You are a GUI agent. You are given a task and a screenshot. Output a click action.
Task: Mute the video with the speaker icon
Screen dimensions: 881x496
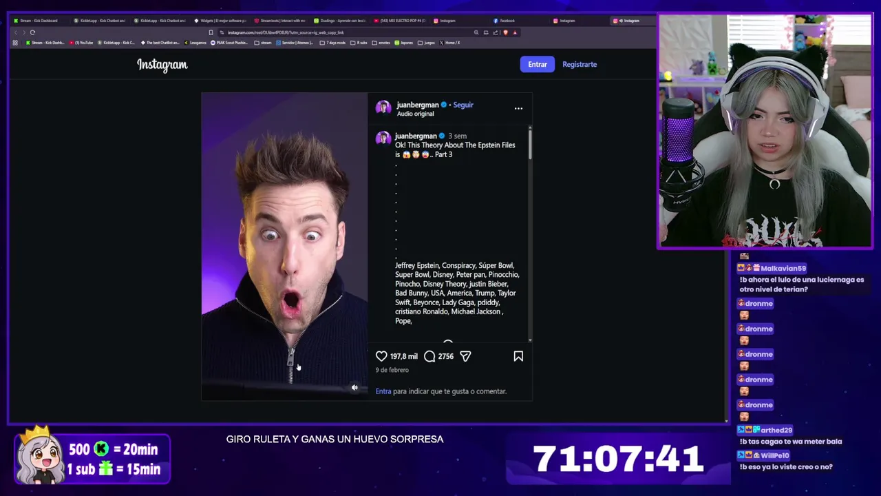[354, 388]
